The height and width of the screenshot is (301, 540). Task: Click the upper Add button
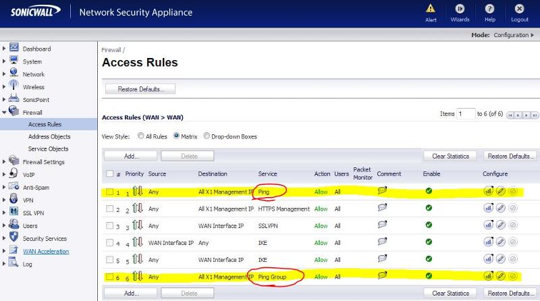pos(130,156)
